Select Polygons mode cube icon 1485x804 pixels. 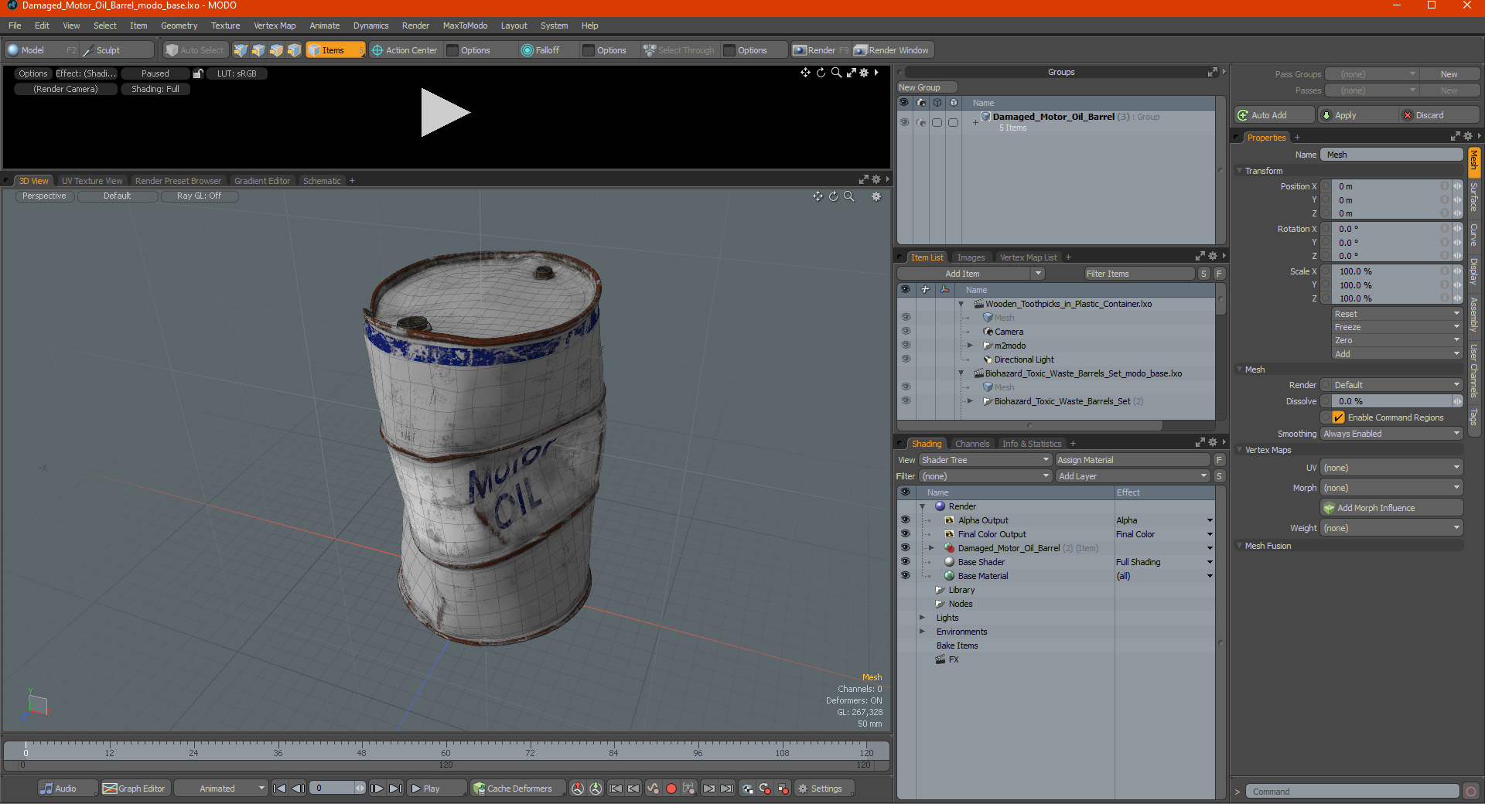(x=276, y=50)
